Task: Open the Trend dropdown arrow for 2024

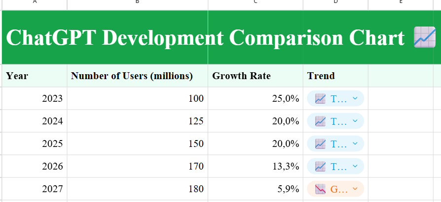Action: pyautogui.click(x=355, y=121)
